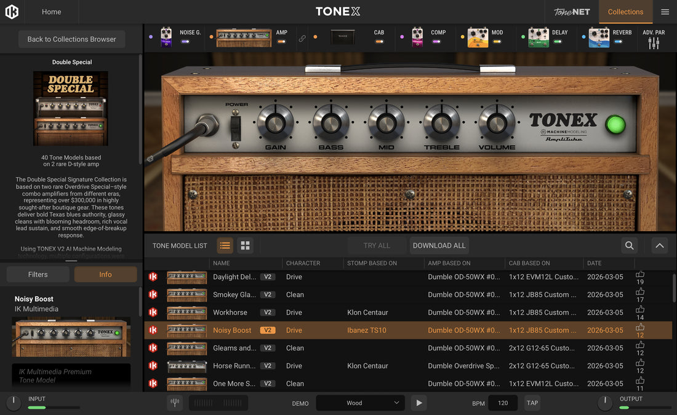Select the Mod pedal icon
677x415 pixels.
[x=478, y=37]
